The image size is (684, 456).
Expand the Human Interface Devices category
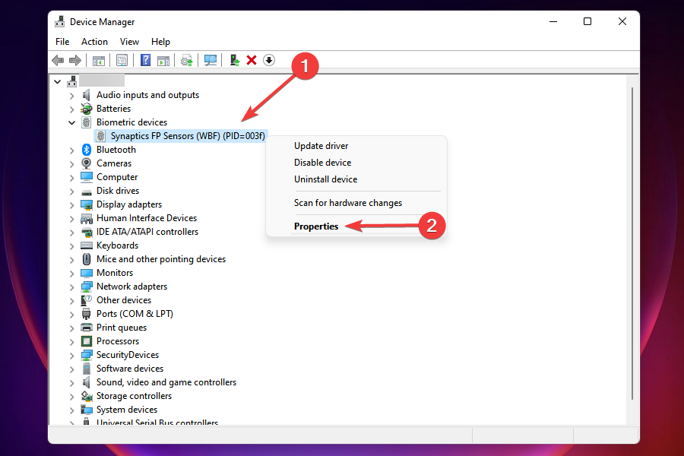click(x=72, y=219)
